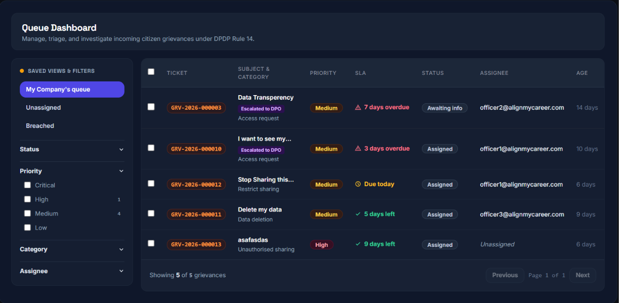Click the Assignee column header
Screen dimensions: 619x303
coord(494,73)
